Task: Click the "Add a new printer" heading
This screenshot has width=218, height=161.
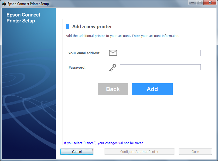Action: pyautogui.click(x=92, y=26)
